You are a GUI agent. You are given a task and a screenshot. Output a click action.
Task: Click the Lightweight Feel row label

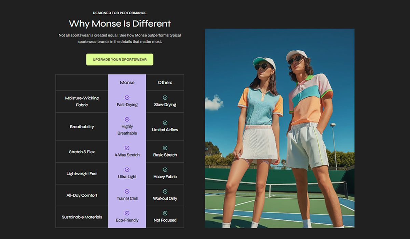point(82,174)
